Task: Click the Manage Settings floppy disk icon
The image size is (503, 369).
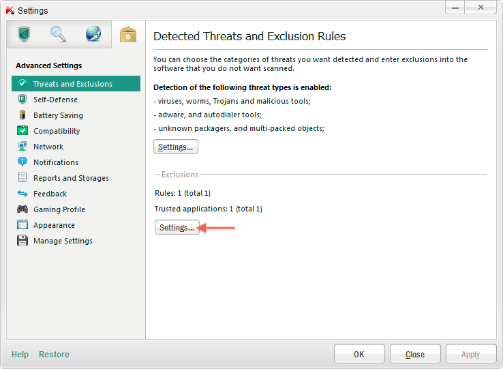Action: (22, 241)
